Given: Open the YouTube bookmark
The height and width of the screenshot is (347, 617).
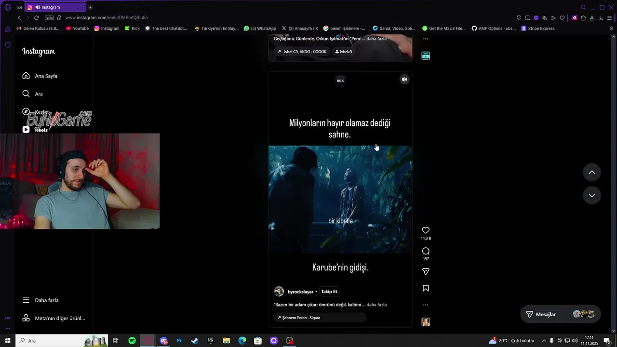Looking at the screenshot, I should [77, 28].
